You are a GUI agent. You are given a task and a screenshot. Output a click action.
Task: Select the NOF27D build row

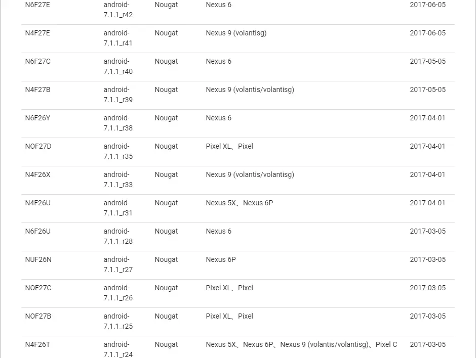(237, 152)
